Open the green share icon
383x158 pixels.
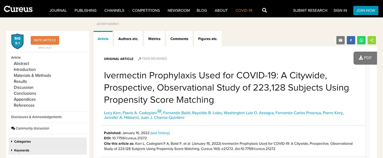[x=372, y=40]
